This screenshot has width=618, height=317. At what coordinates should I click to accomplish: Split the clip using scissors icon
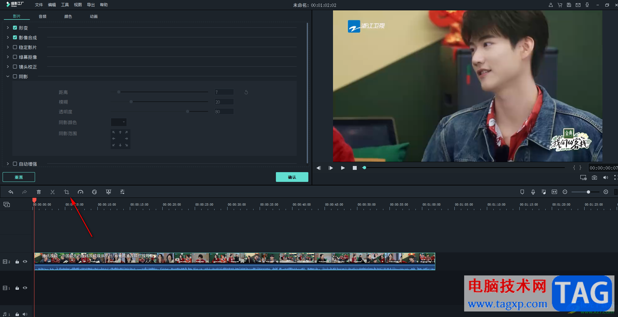53,192
